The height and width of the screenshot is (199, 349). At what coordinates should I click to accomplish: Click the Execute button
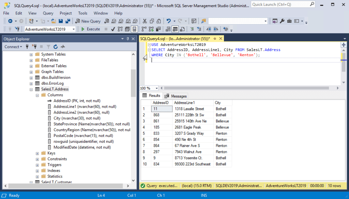pyautogui.click(x=91, y=29)
